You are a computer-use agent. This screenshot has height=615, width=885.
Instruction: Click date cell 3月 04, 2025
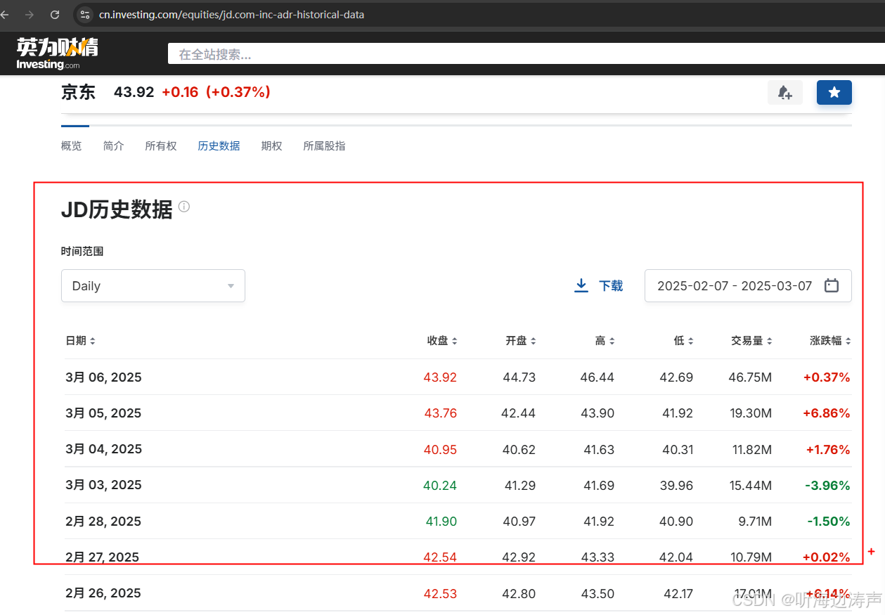pos(103,449)
